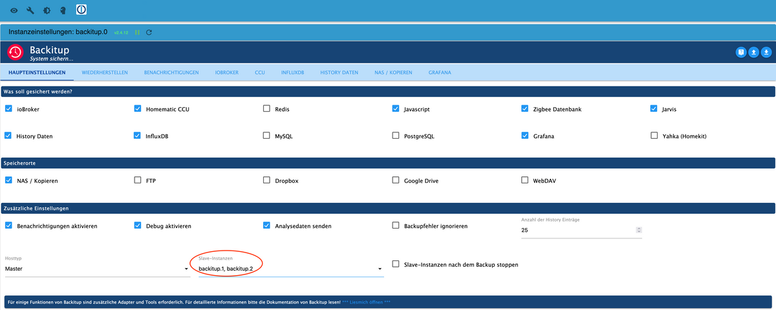This screenshot has height=310, width=776.
Task: Toggle Zigbee Datenbank checkbox
Action: 525,108
